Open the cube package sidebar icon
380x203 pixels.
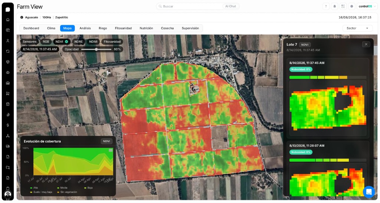coord(8,62)
